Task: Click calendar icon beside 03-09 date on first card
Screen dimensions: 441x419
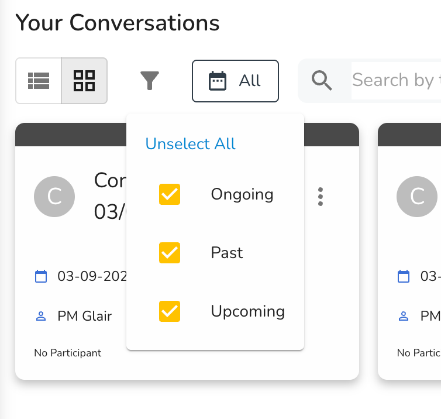Action: (41, 276)
